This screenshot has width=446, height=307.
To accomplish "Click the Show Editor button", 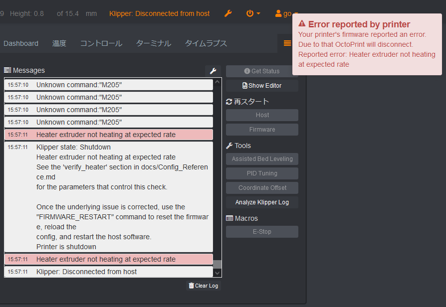I will pyautogui.click(x=262, y=86).
